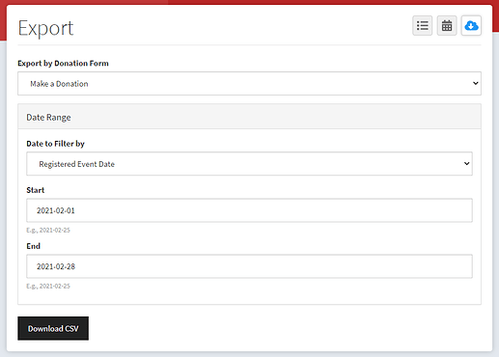Screen dimensions: 499x357
Task: Open the calendar view icon
Action: tap(447, 25)
